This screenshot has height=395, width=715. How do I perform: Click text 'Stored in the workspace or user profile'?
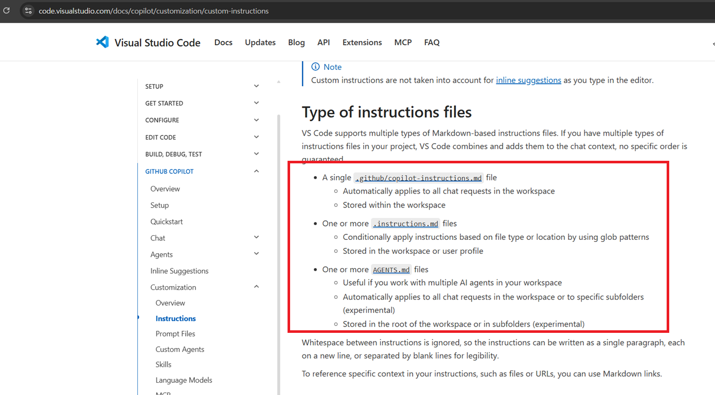point(413,251)
